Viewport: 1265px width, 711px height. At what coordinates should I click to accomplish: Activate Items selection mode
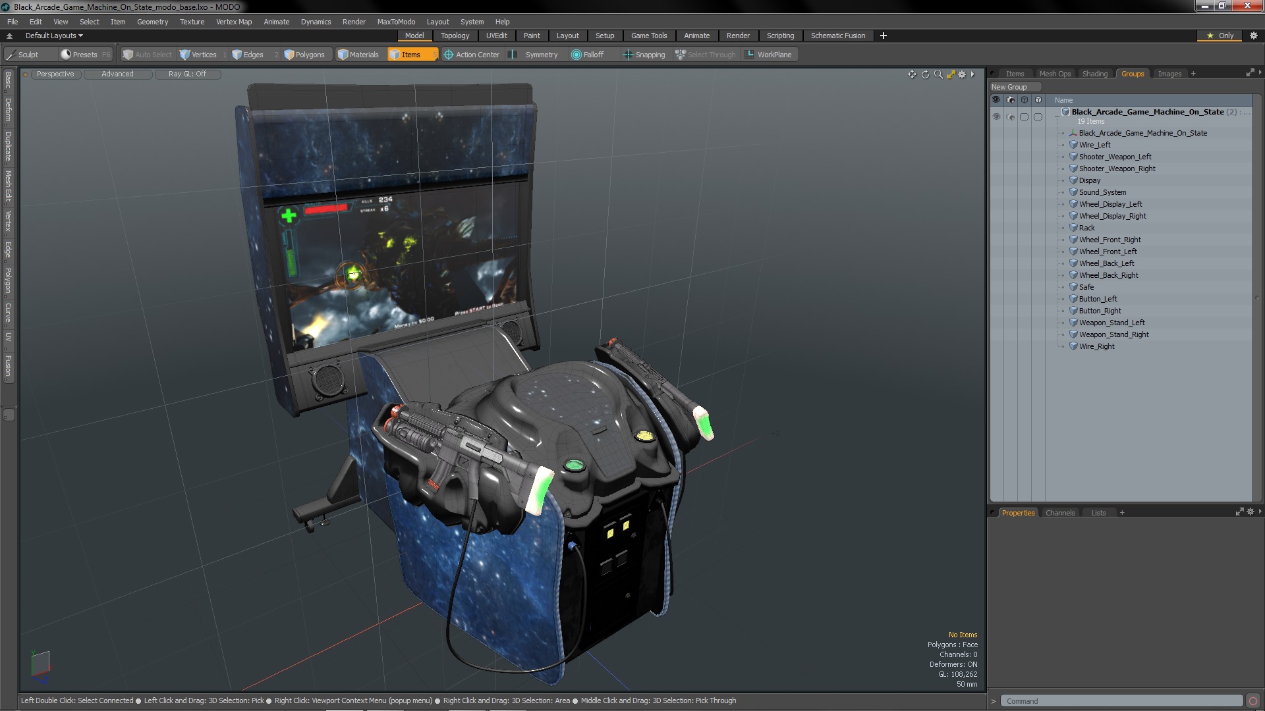click(412, 55)
